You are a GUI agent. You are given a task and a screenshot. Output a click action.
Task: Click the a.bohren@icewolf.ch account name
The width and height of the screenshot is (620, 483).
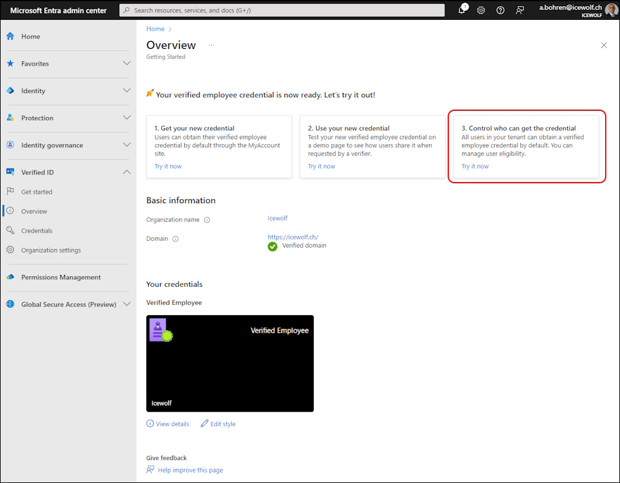(x=570, y=7)
